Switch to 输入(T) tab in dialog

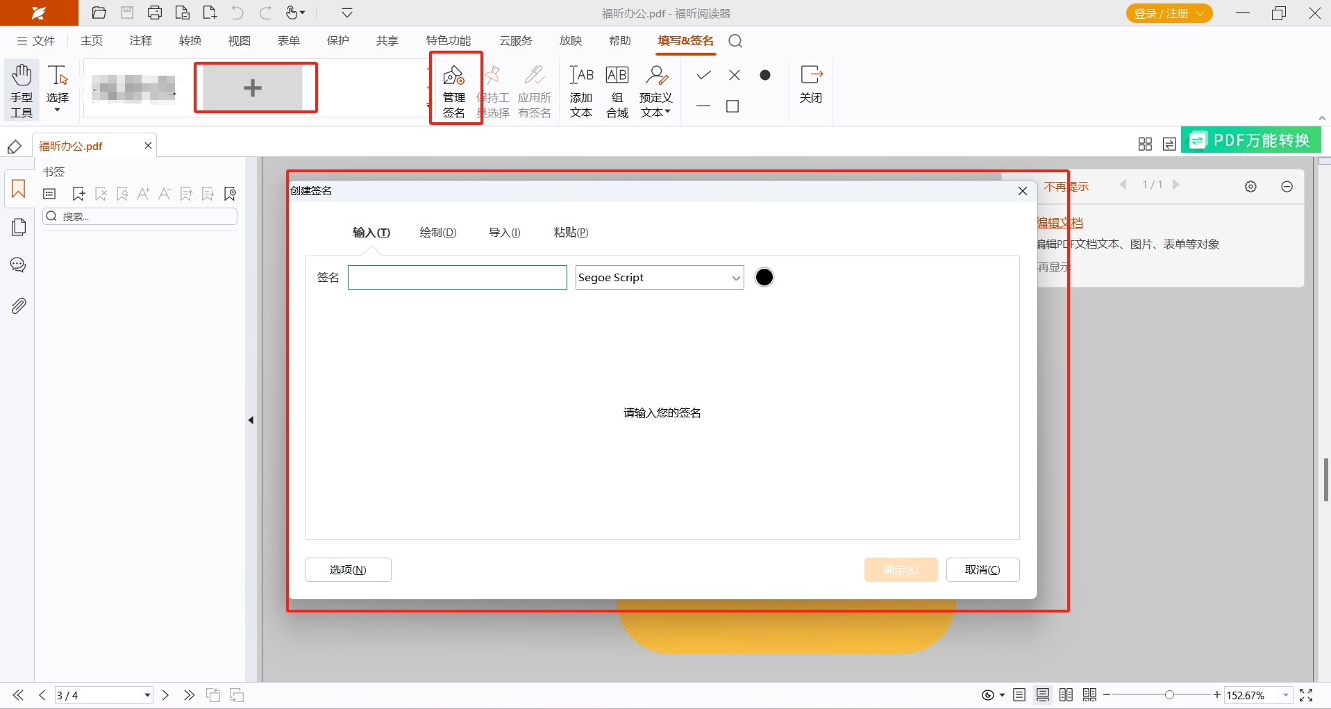tap(371, 233)
